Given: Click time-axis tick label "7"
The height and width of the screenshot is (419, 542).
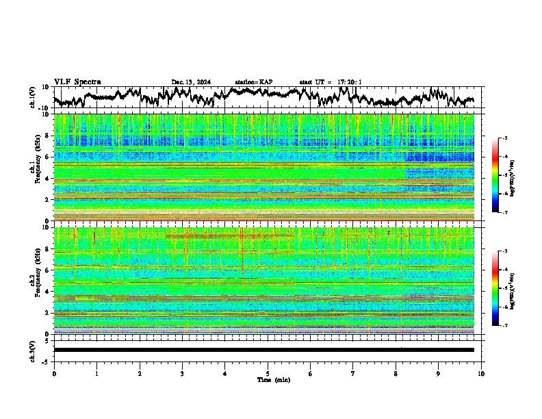Looking at the screenshot, I should point(353,374).
